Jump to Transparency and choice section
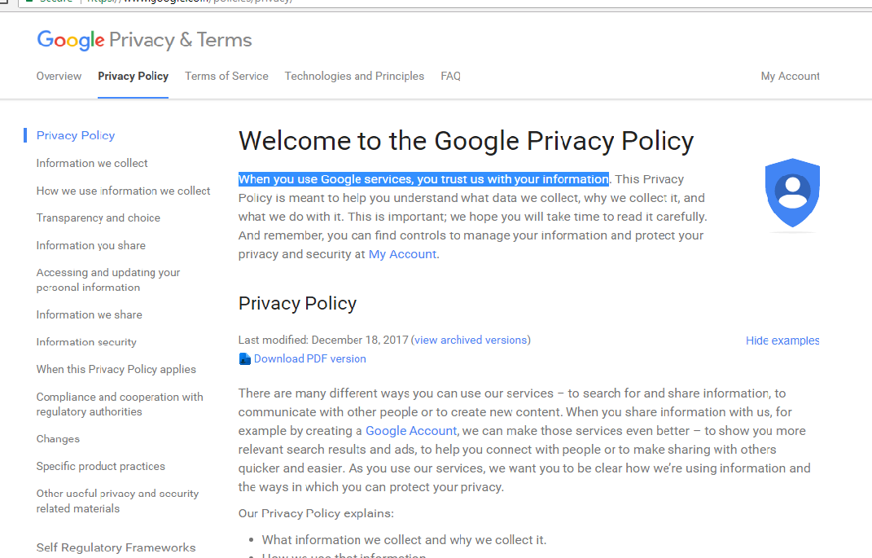This screenshot has width=872, height=558. (x=98, y=217)
